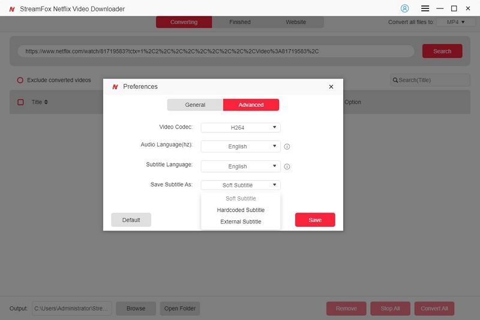
Task: Choose Hardcoded Subtitle from the list
Action: 241,210
